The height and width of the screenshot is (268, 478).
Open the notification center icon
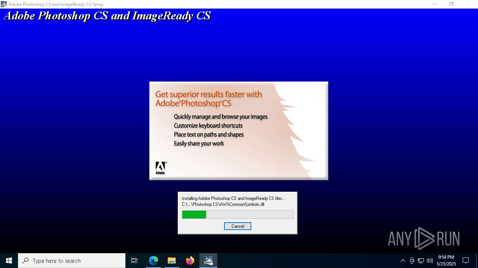tap(466, 261)
